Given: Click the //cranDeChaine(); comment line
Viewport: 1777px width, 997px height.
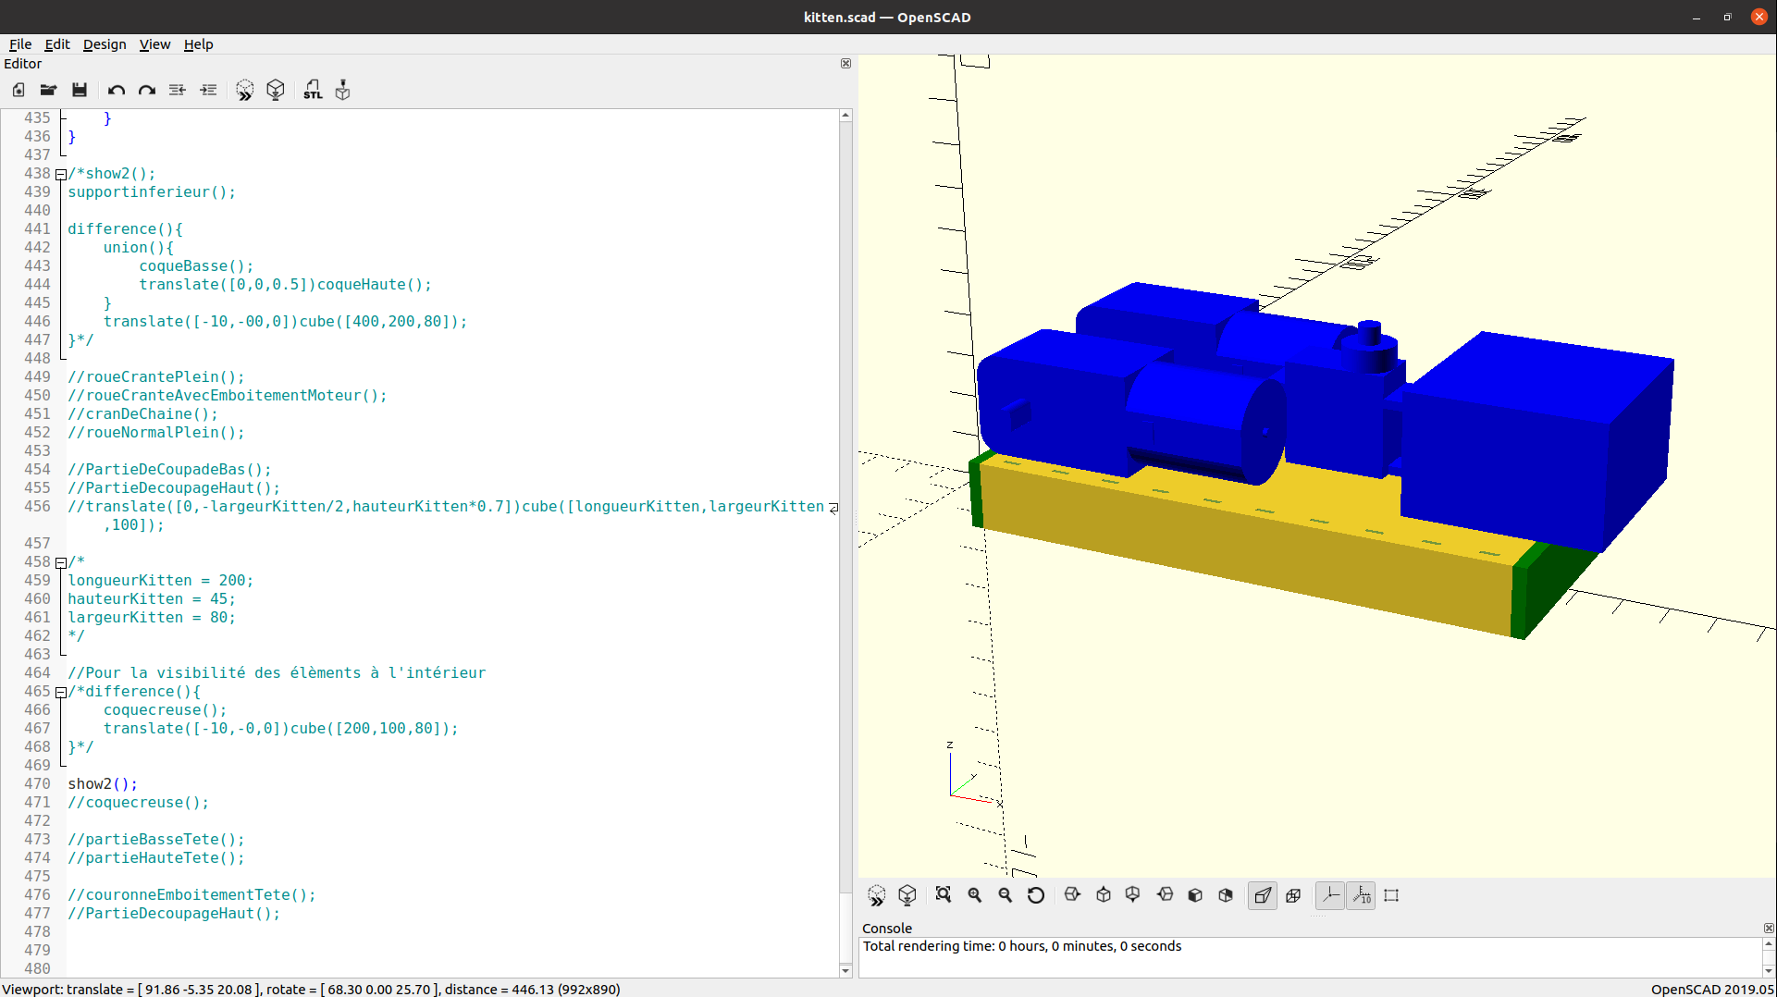Looking at the screenshot, I should tap(142, 414).
